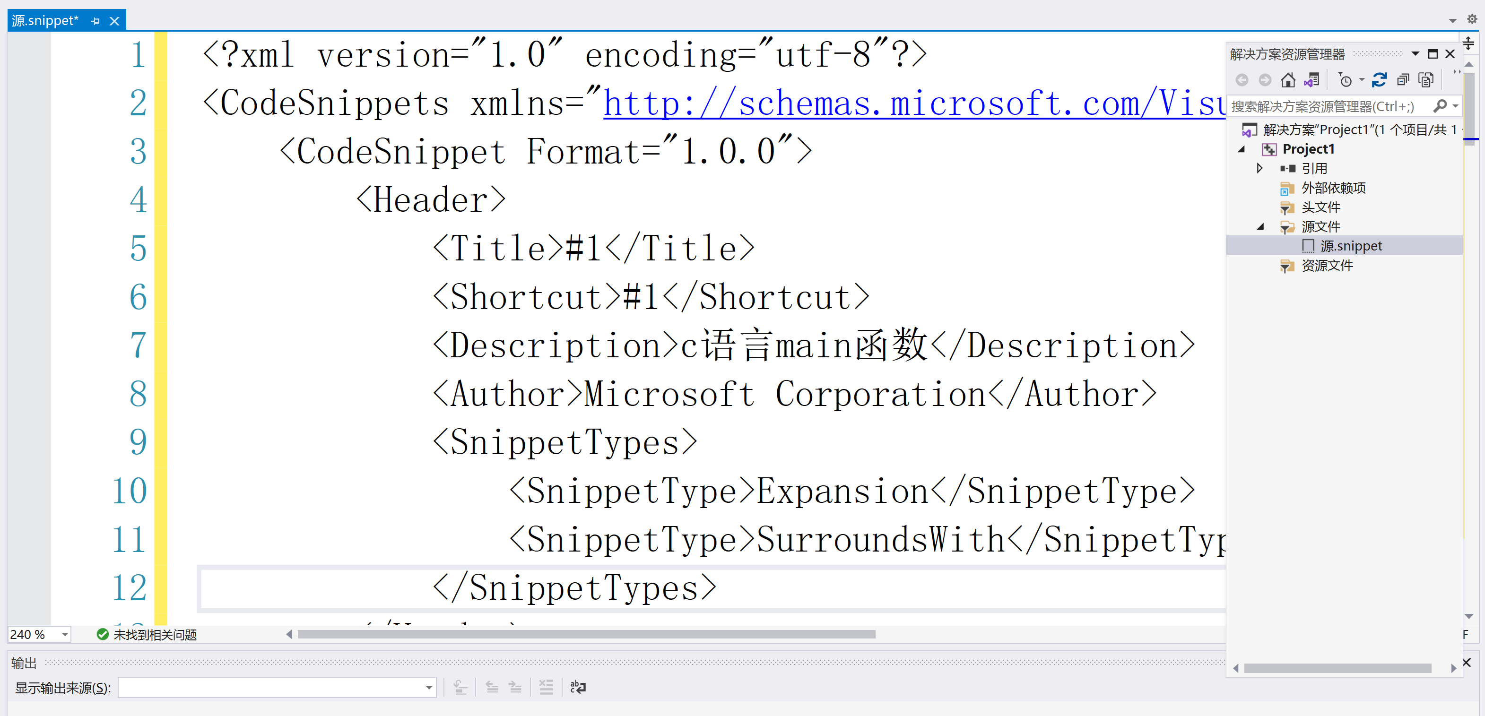Viewport: 1485px width, 716px height.
Task: Open the pending changes filter clock icon
Action: pos(1346,79)
